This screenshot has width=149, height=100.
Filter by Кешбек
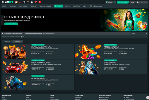17,37
